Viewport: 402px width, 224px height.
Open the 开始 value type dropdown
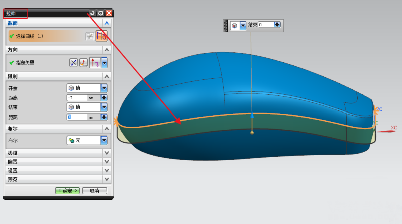coord(104,88)
